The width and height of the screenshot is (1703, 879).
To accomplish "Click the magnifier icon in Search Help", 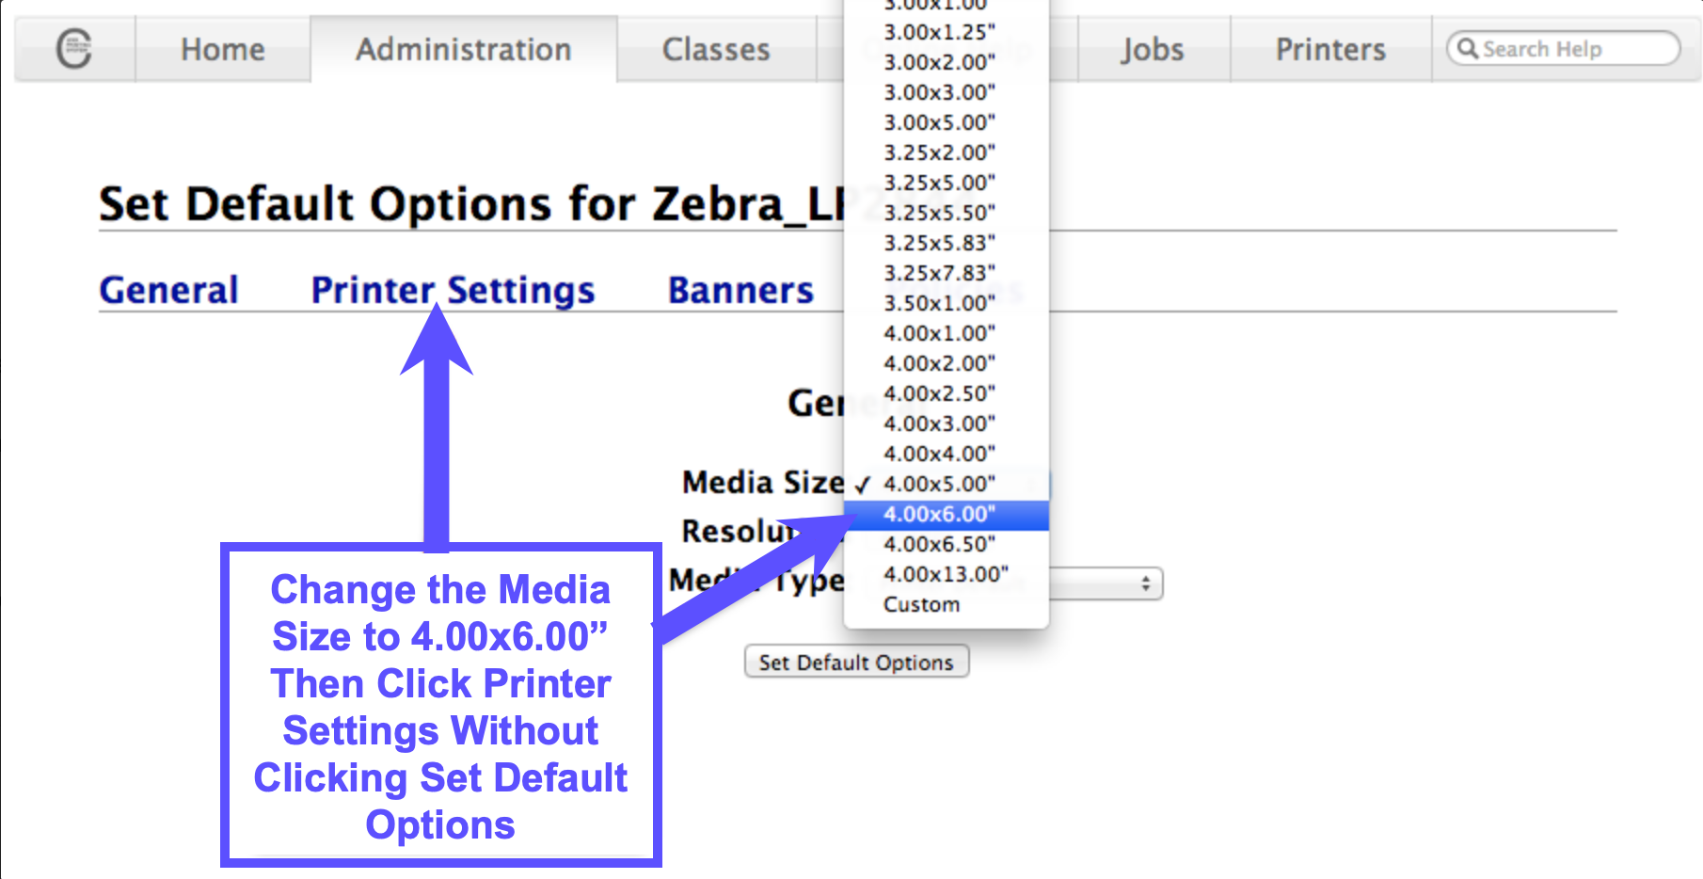I will pyautogui.click(x=1468, y=49).
